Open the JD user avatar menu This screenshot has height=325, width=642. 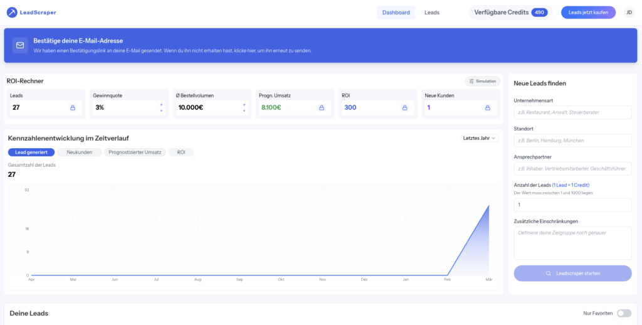629,12
